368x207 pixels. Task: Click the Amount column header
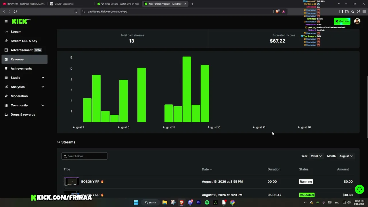pyautogui.click(x=343, y=169)
